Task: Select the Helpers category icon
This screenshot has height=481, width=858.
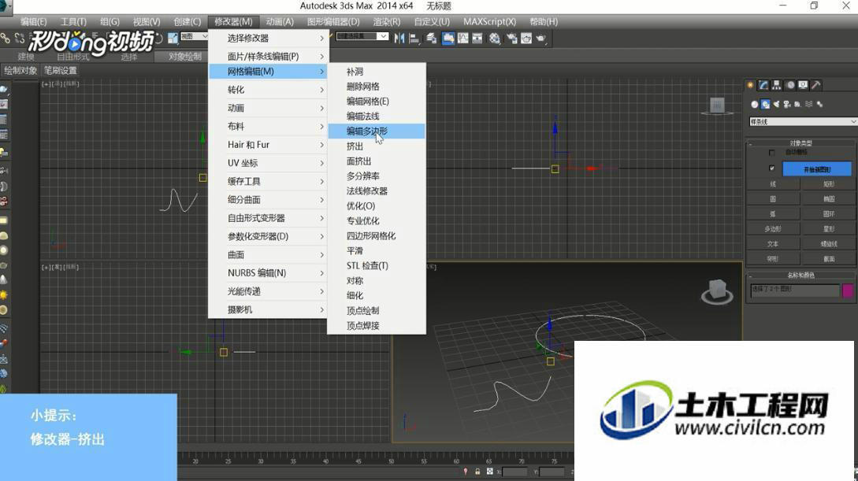Action: click(x=797, y=104)
